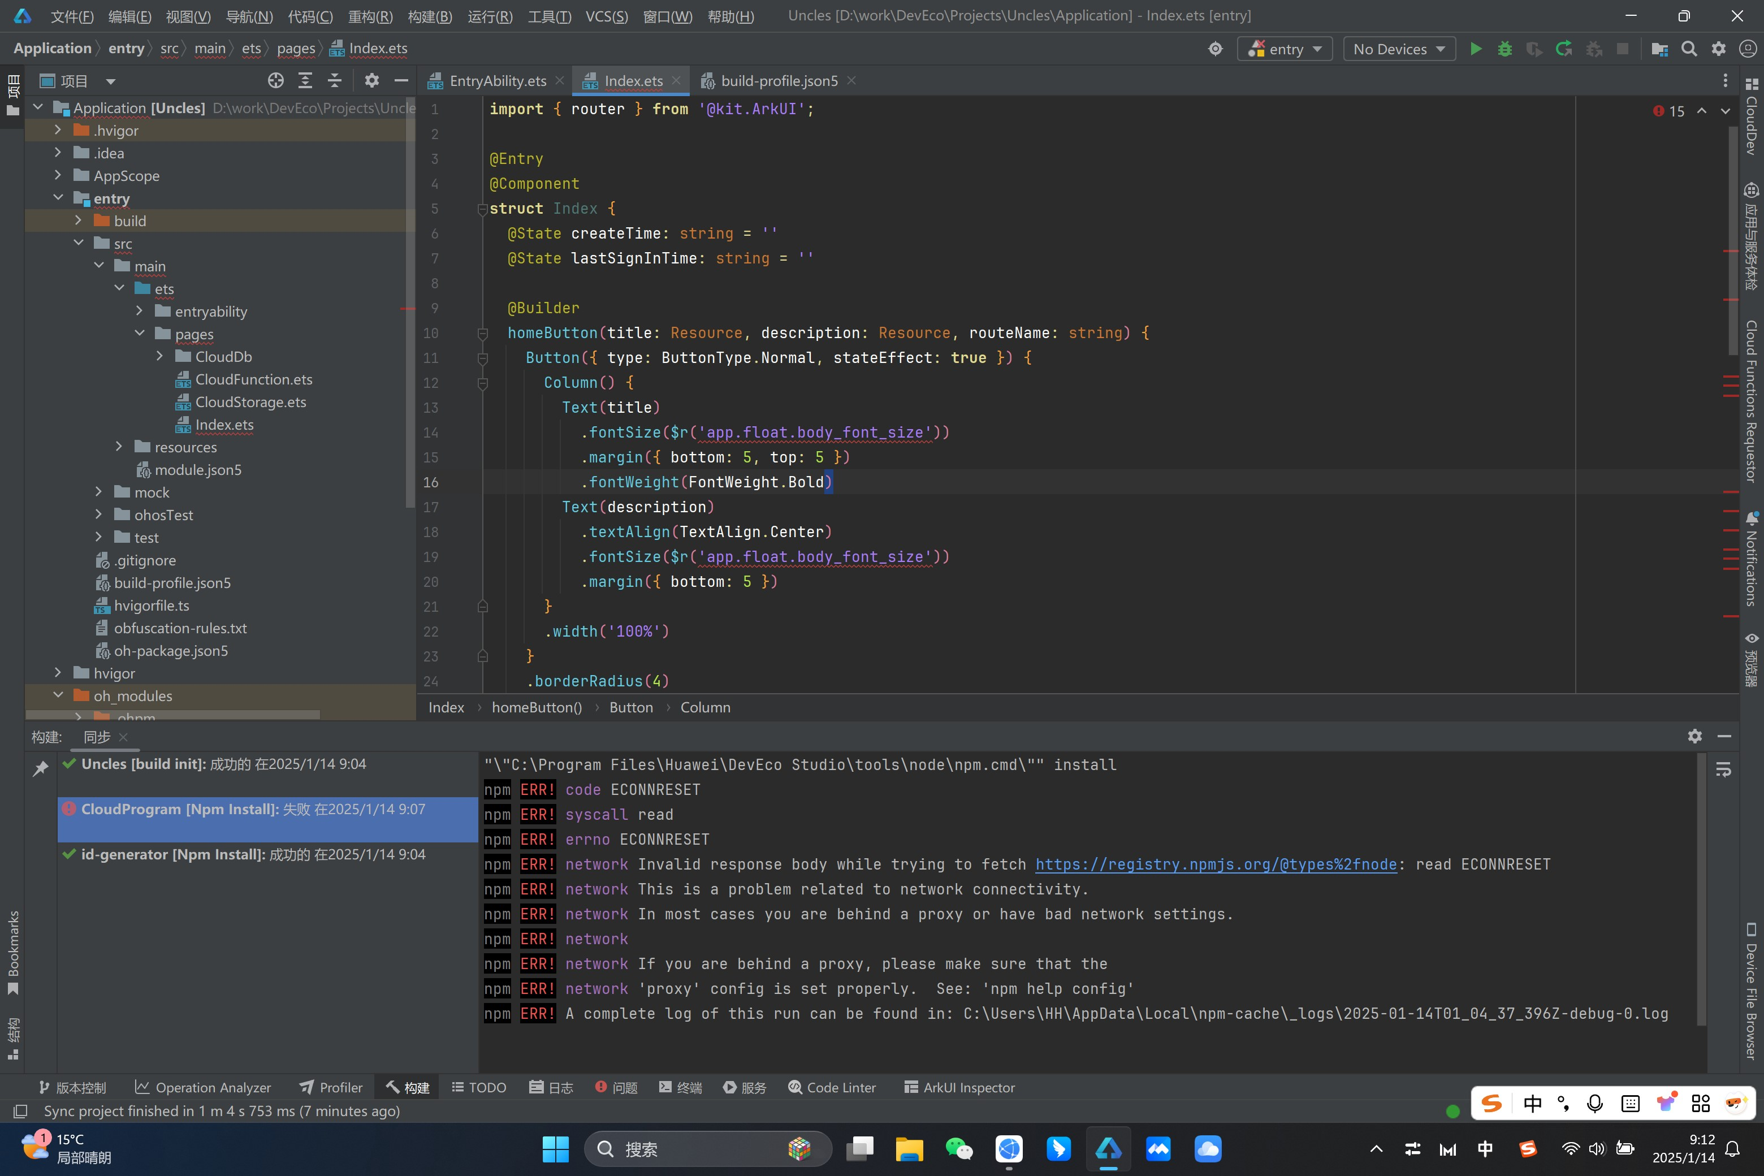The height and width of the screenshot is (1176, 1764).
Task: Hide the build panel with the minus icon
Action: [1724, 736]
